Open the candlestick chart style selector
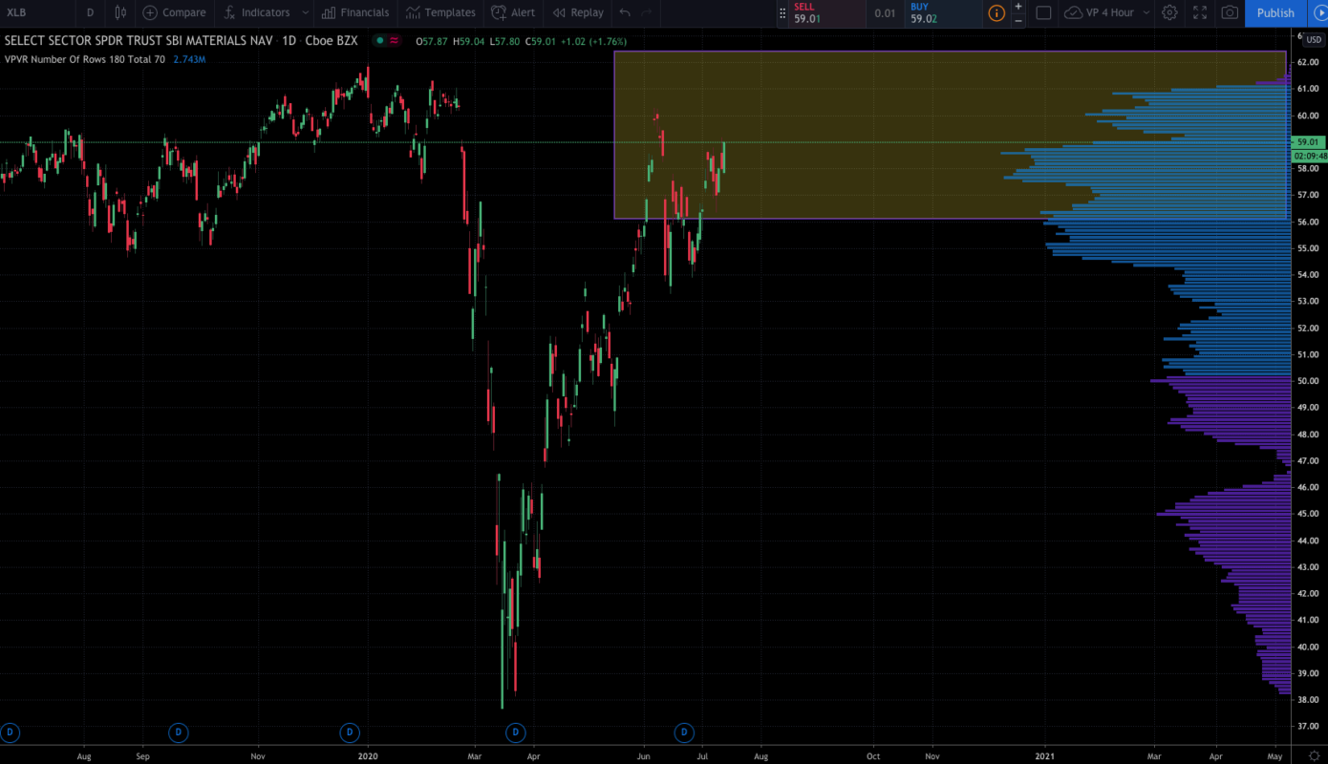The height and width of the screenshot is (764, 1328). 120,12
